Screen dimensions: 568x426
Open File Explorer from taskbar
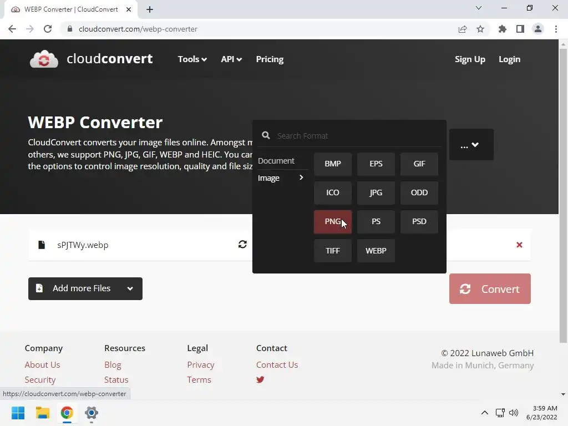coord(42,413)
